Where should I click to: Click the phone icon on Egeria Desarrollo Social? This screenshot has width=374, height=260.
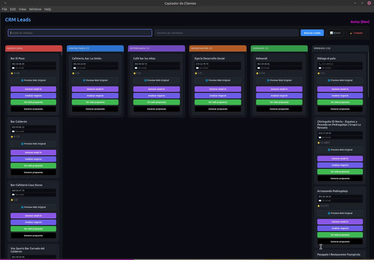[x=197, y=64]
